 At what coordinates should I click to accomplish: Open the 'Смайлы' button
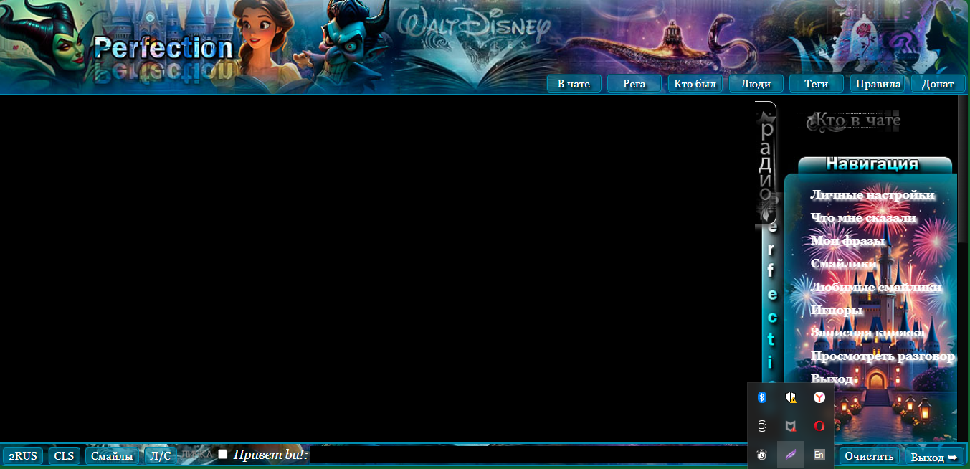coord(112,456)
